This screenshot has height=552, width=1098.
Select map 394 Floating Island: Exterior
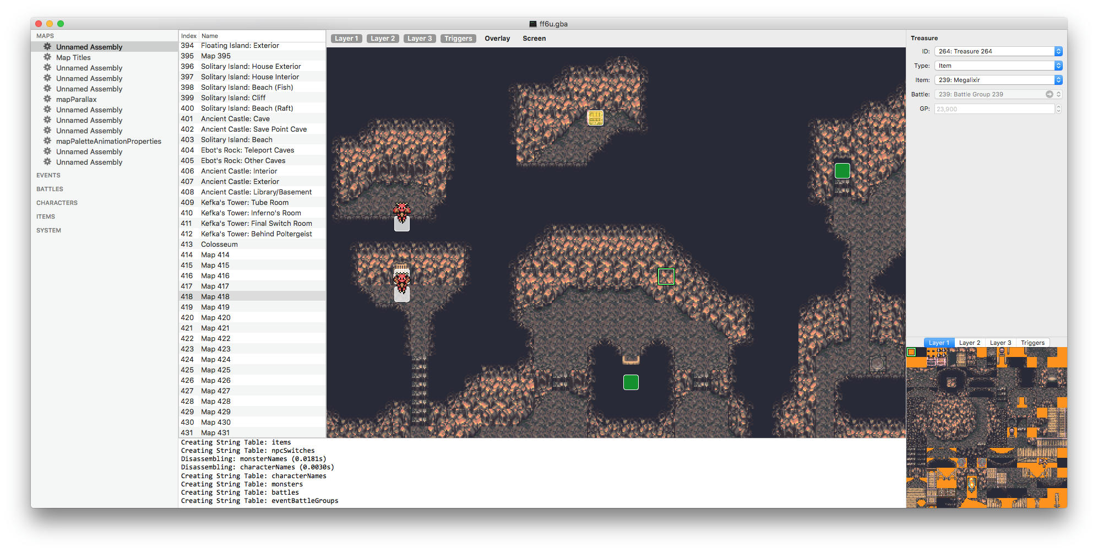pos(252,46)
